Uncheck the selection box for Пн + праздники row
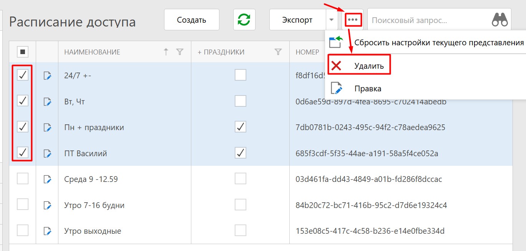526x251 pixels. point(23,127)
